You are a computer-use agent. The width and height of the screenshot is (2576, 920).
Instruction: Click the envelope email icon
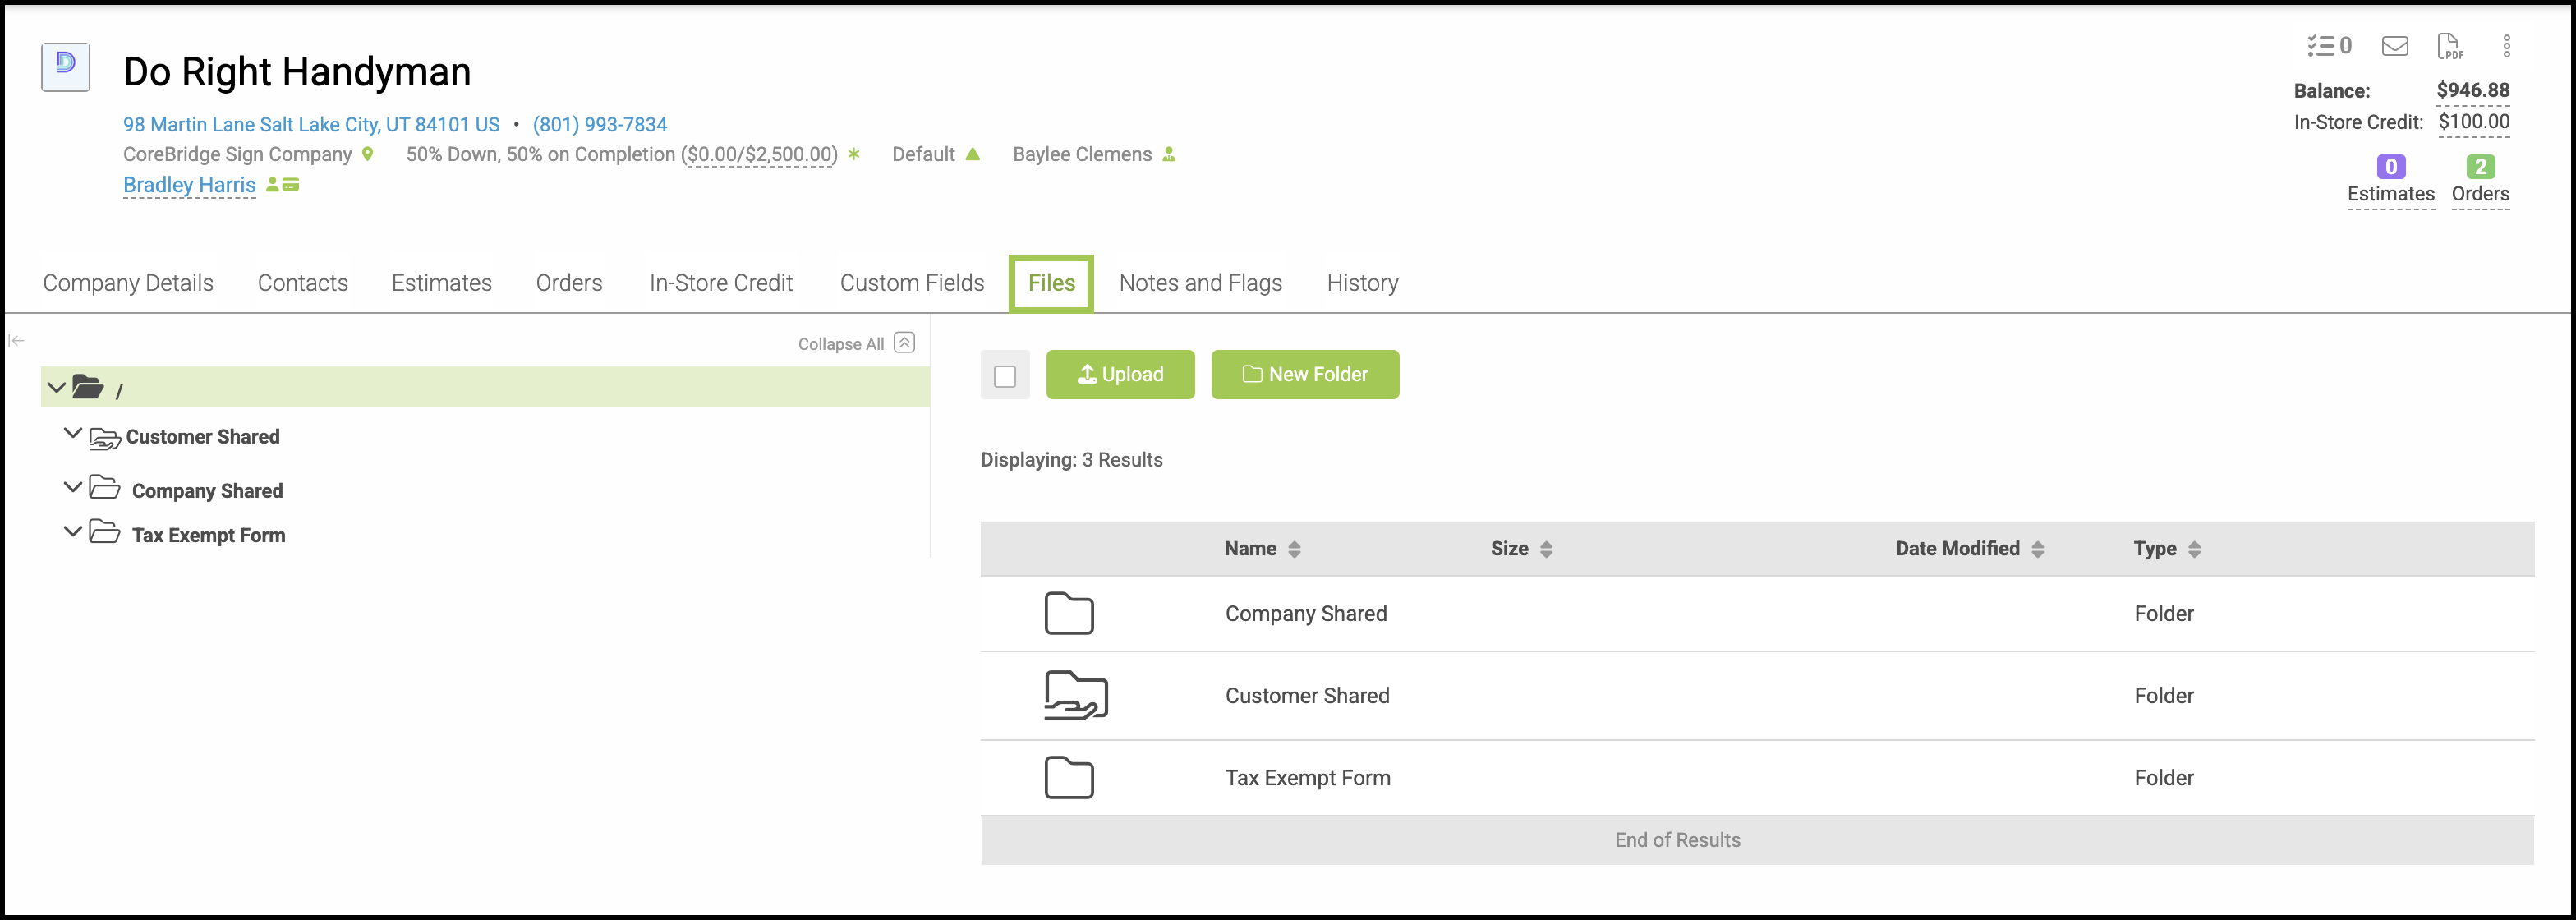pyautogui.click(x=2394, y=46)
